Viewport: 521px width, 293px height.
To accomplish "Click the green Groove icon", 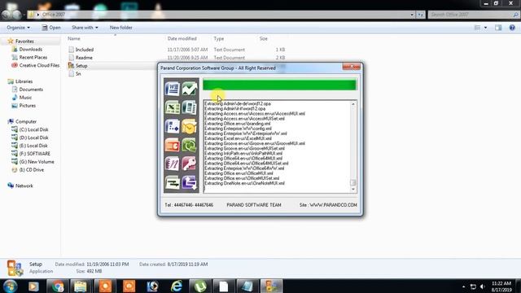I will pos(190,145).
